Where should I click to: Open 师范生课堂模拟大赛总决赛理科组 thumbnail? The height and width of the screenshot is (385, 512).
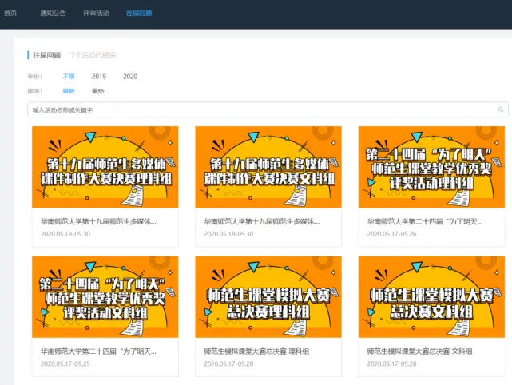pos(268,297)
